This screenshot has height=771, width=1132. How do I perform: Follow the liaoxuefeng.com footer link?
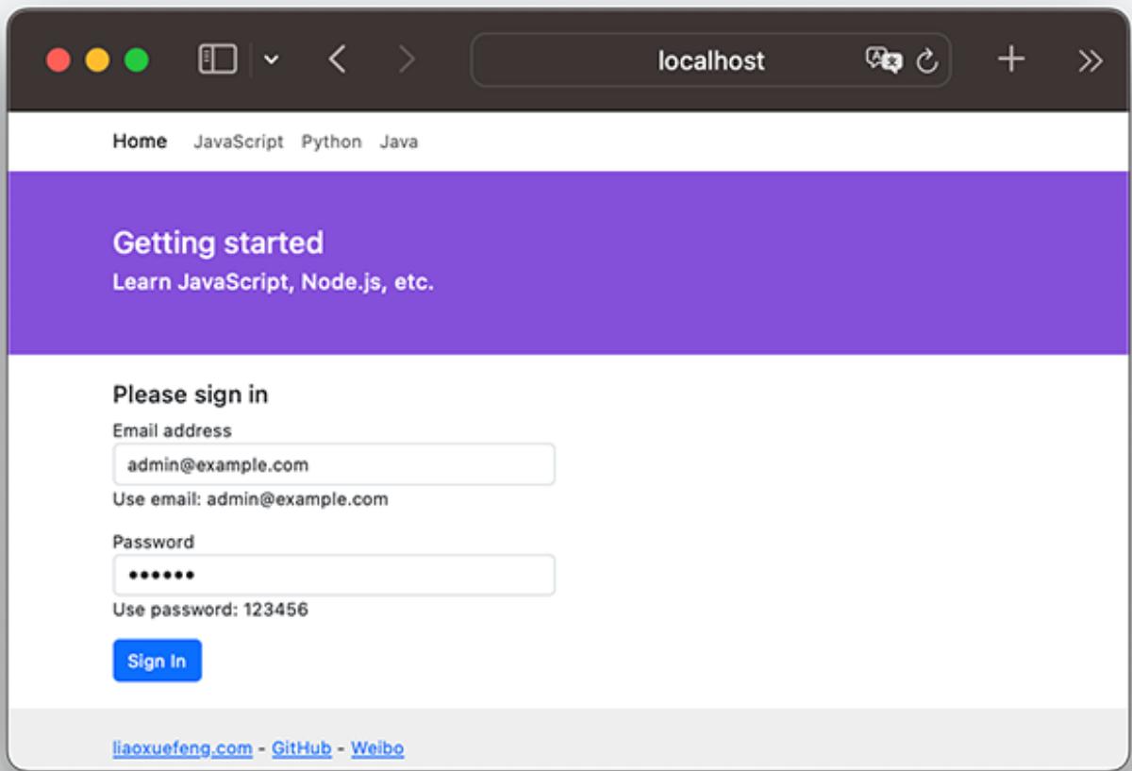(x=182, y=748)
